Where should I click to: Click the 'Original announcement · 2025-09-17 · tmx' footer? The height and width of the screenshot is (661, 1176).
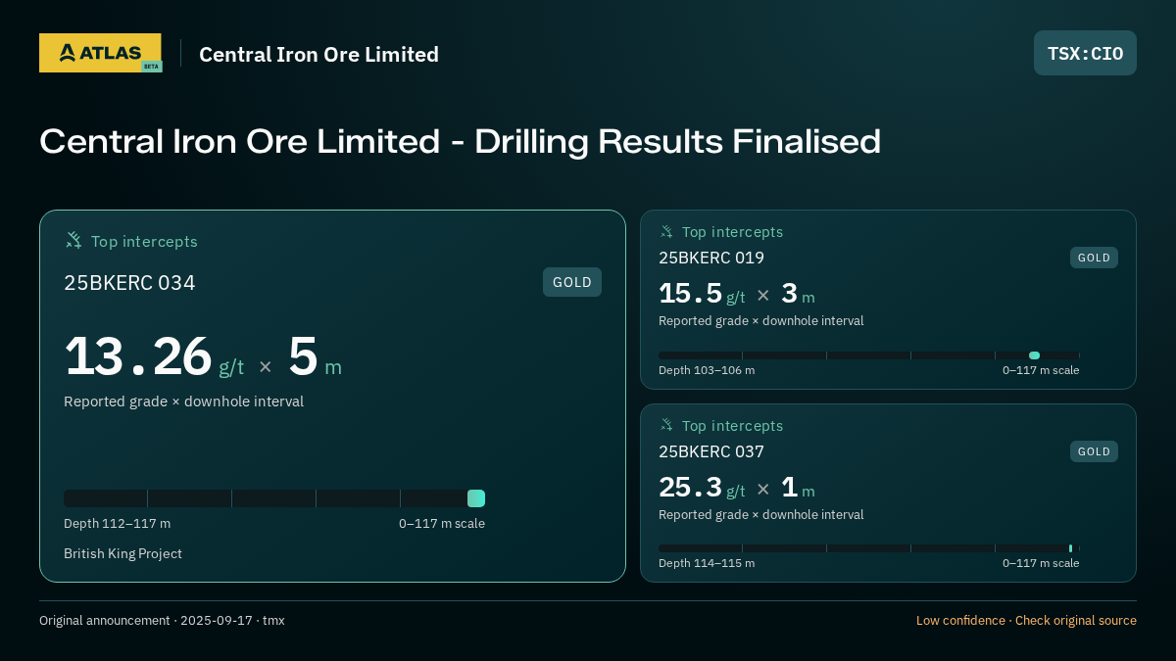coord(162,620)
